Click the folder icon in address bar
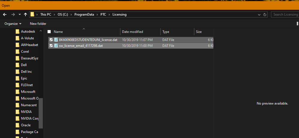The height and width of the screenshot is (138, 299). [32, 14]
